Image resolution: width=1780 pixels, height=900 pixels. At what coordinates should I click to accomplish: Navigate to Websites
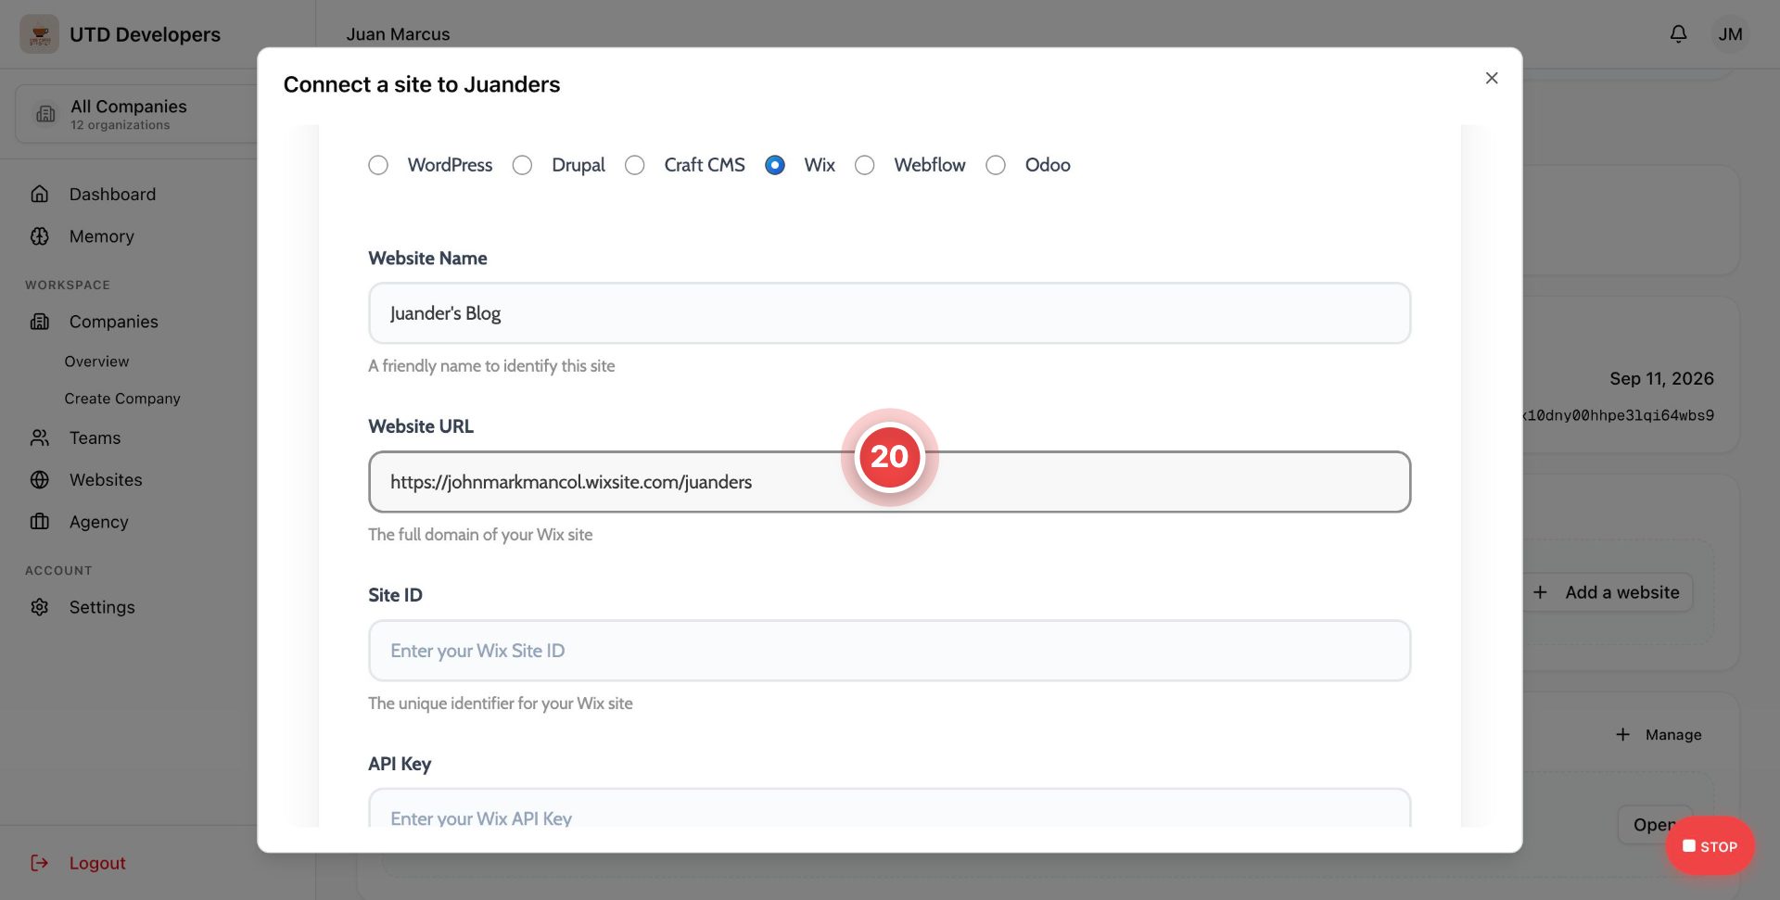click(106, 480)
